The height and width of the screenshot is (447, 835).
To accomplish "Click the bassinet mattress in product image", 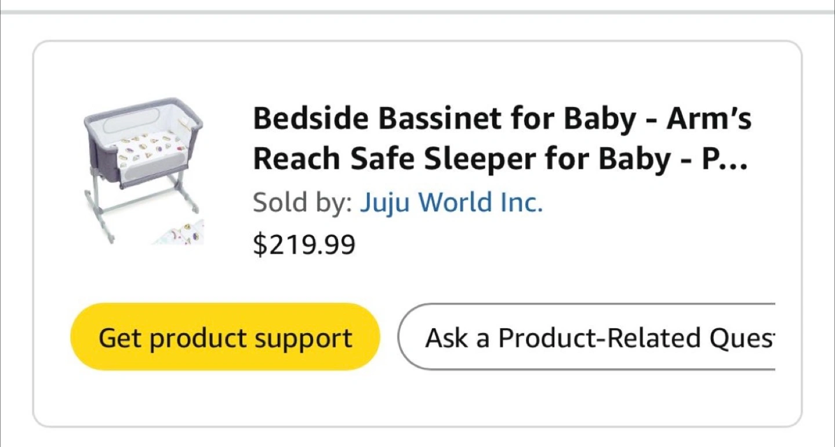I will coord(146,152).
